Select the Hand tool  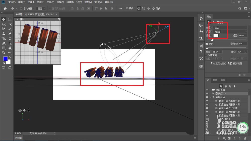(10, 48)
